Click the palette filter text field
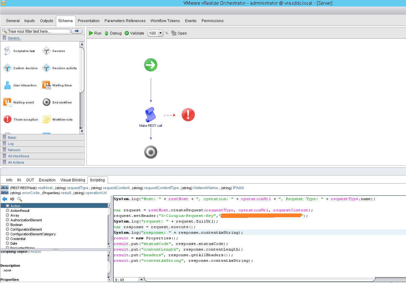The height and width of the screenshot is (283, 406). pyautogui.click(x=38, y=31)
